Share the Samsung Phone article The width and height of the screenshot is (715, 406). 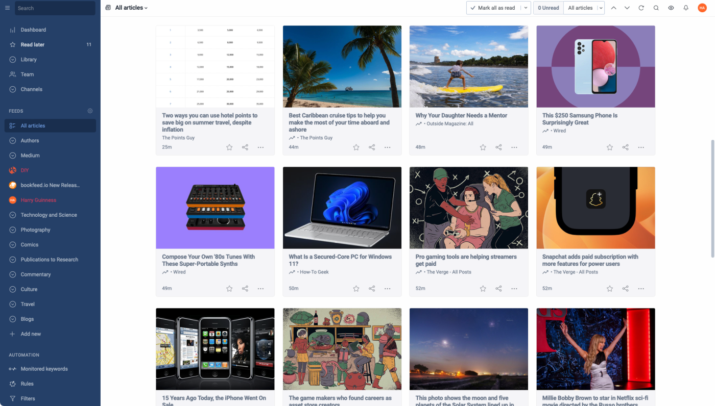[x=625, y=147]
